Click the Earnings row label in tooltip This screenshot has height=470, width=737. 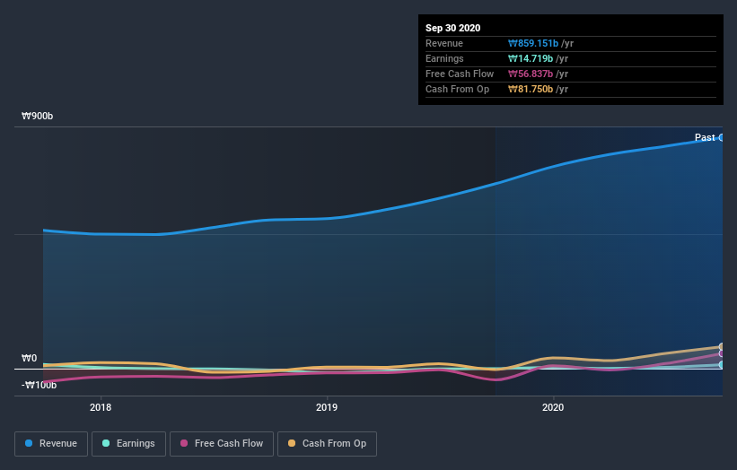point(444,58)
